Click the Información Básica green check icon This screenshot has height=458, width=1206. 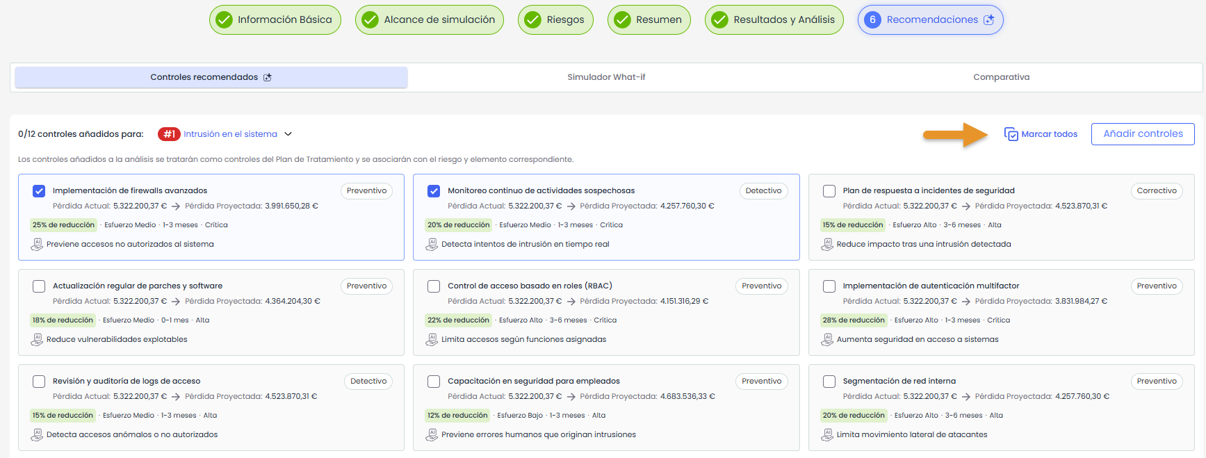pos(224,19)
